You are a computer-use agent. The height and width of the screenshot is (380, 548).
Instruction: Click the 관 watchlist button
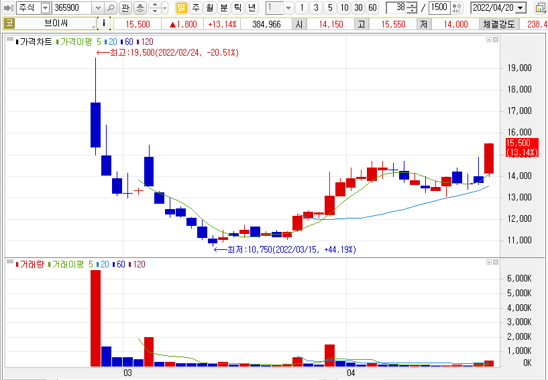coord(125,7)
